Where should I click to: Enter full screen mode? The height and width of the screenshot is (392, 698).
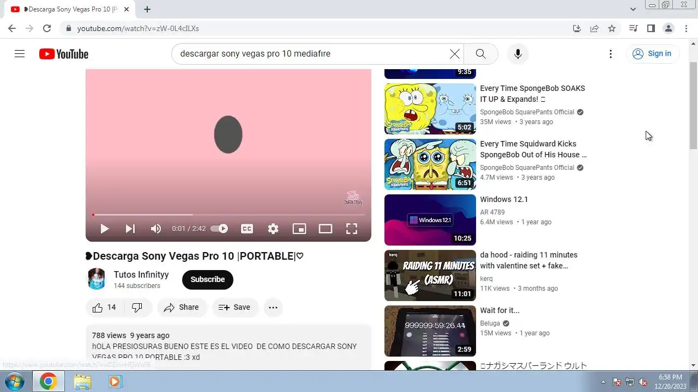[352, 229]
